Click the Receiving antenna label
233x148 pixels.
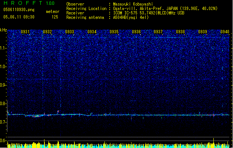point(85,17)
